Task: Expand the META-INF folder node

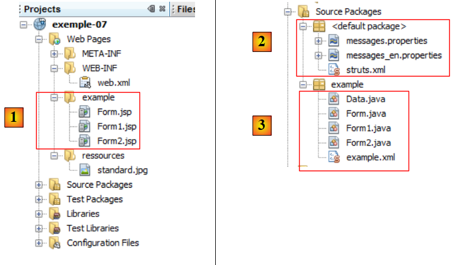Action: [x=54, y=54]
